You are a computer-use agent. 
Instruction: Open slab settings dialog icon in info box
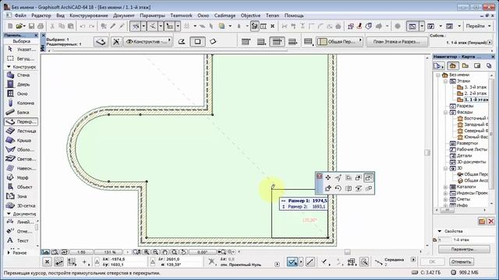tap(101, 41)
